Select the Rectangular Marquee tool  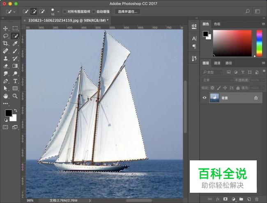point(15,28)
